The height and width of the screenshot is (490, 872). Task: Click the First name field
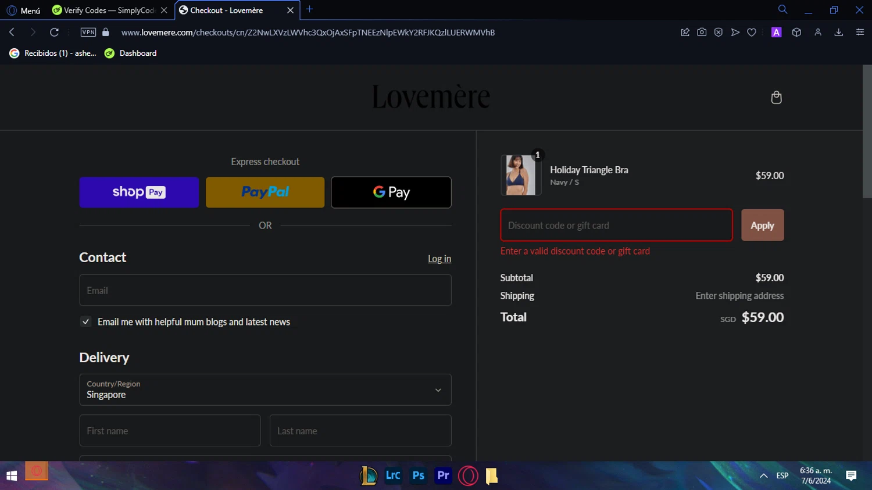(x=170, y=431)
